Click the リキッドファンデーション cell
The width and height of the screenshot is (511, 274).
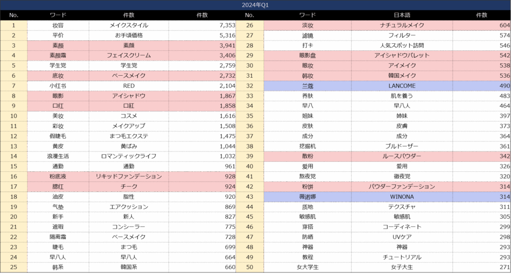click(x=128, y=176)
